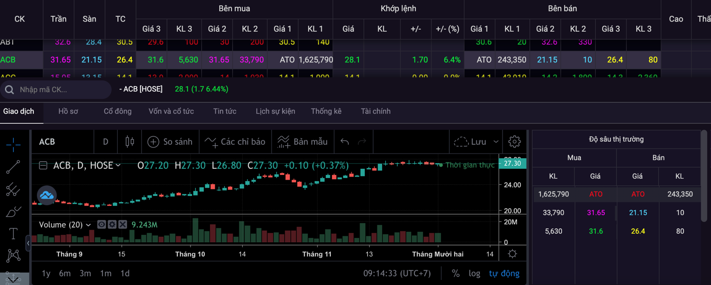711x285 pixels.
Task: Open chart settings gear in toolbar
Action: 514,142
